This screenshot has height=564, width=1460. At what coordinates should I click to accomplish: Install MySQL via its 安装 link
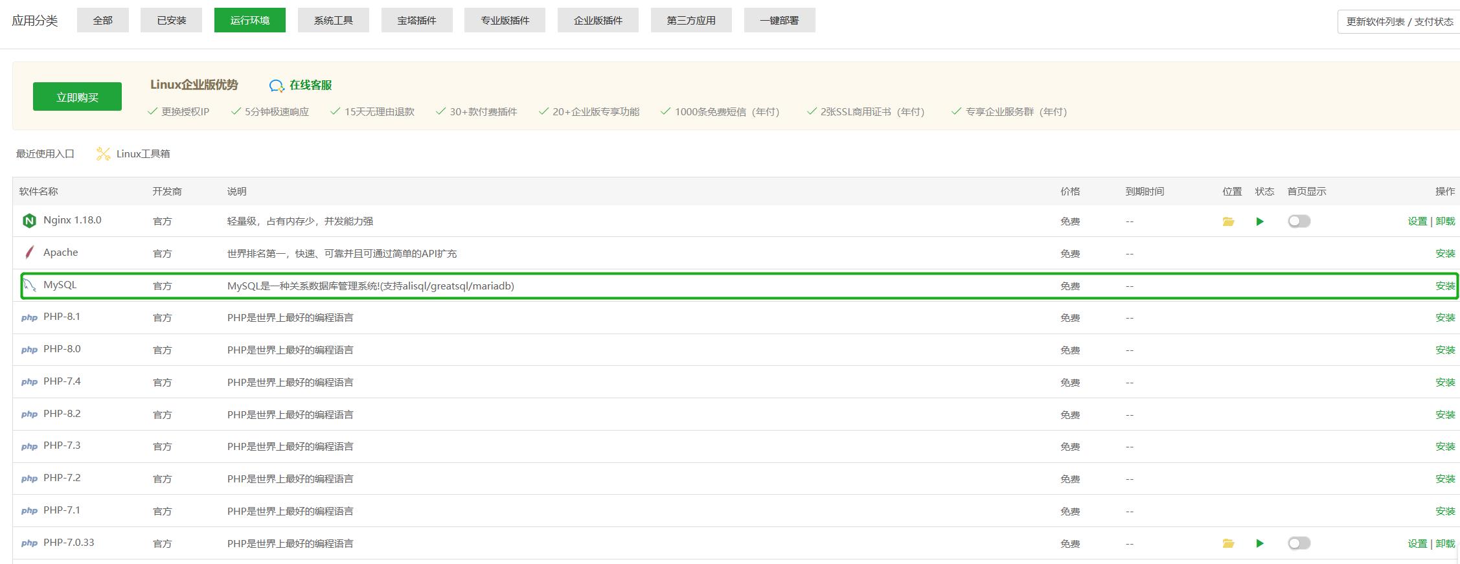[x=1444, y=286]
